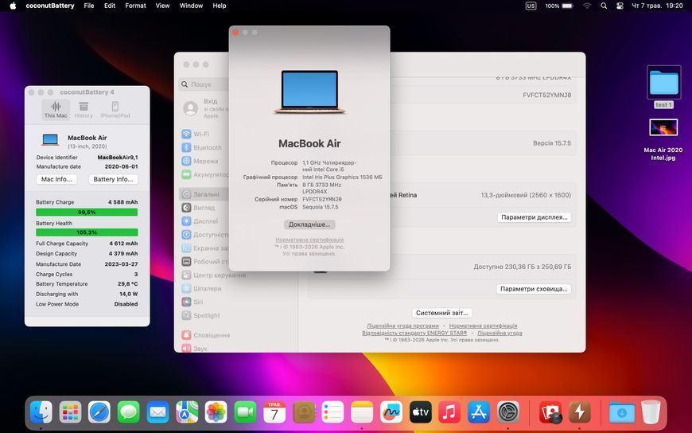
Task: Click battery status icon in menu bar
Action: [x=568, y=6]
